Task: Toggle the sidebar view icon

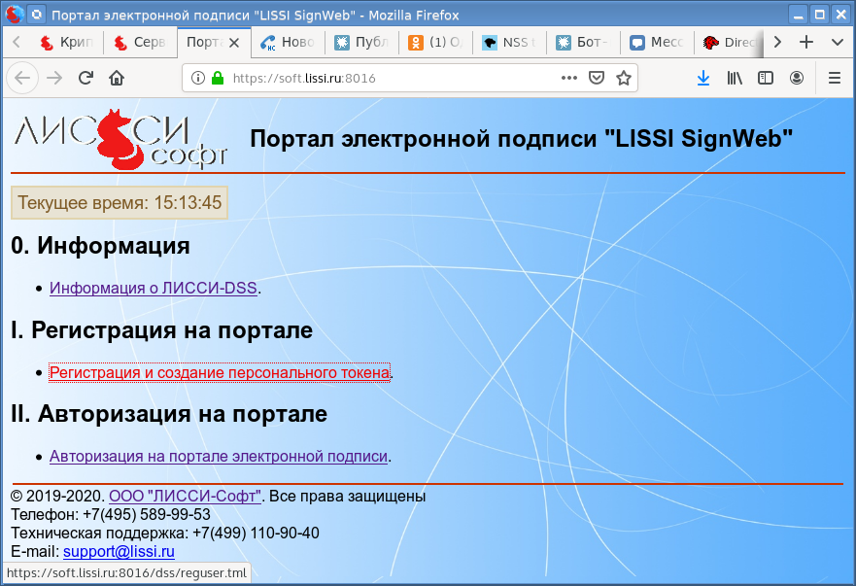Action: coord(766,78)
